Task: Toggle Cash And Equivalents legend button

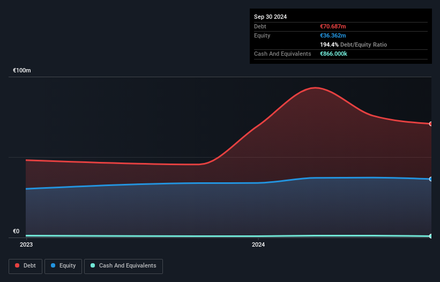Action: (123, 266)
